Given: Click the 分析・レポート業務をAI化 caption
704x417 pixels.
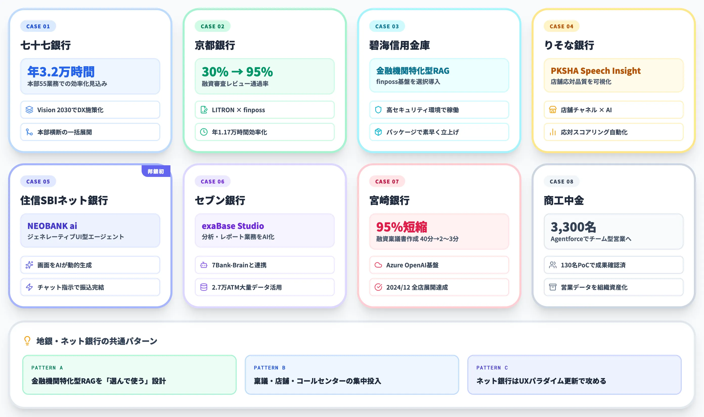Looking at the screenshot, I should click(238, 237).
